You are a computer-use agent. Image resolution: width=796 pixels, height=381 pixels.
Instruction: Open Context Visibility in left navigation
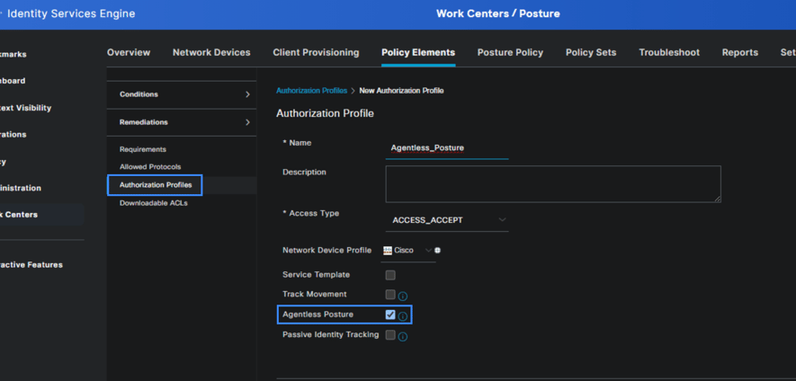(25, 108)
